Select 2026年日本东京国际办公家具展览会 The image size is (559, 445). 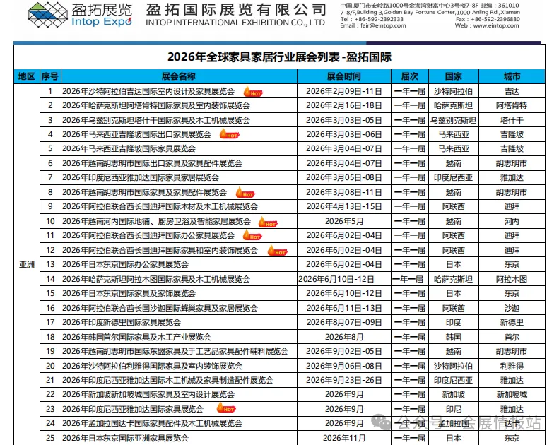point(126,264)
